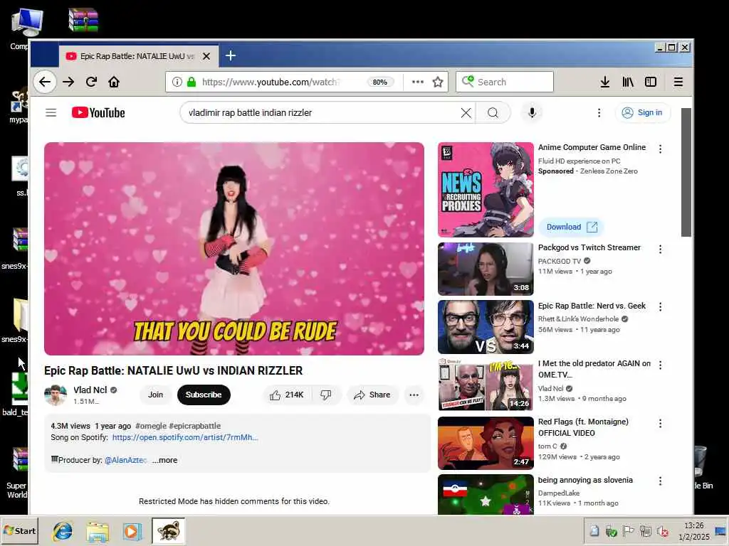
Task: Go forward with the browser forward arrow
Action: coord(68,82)
